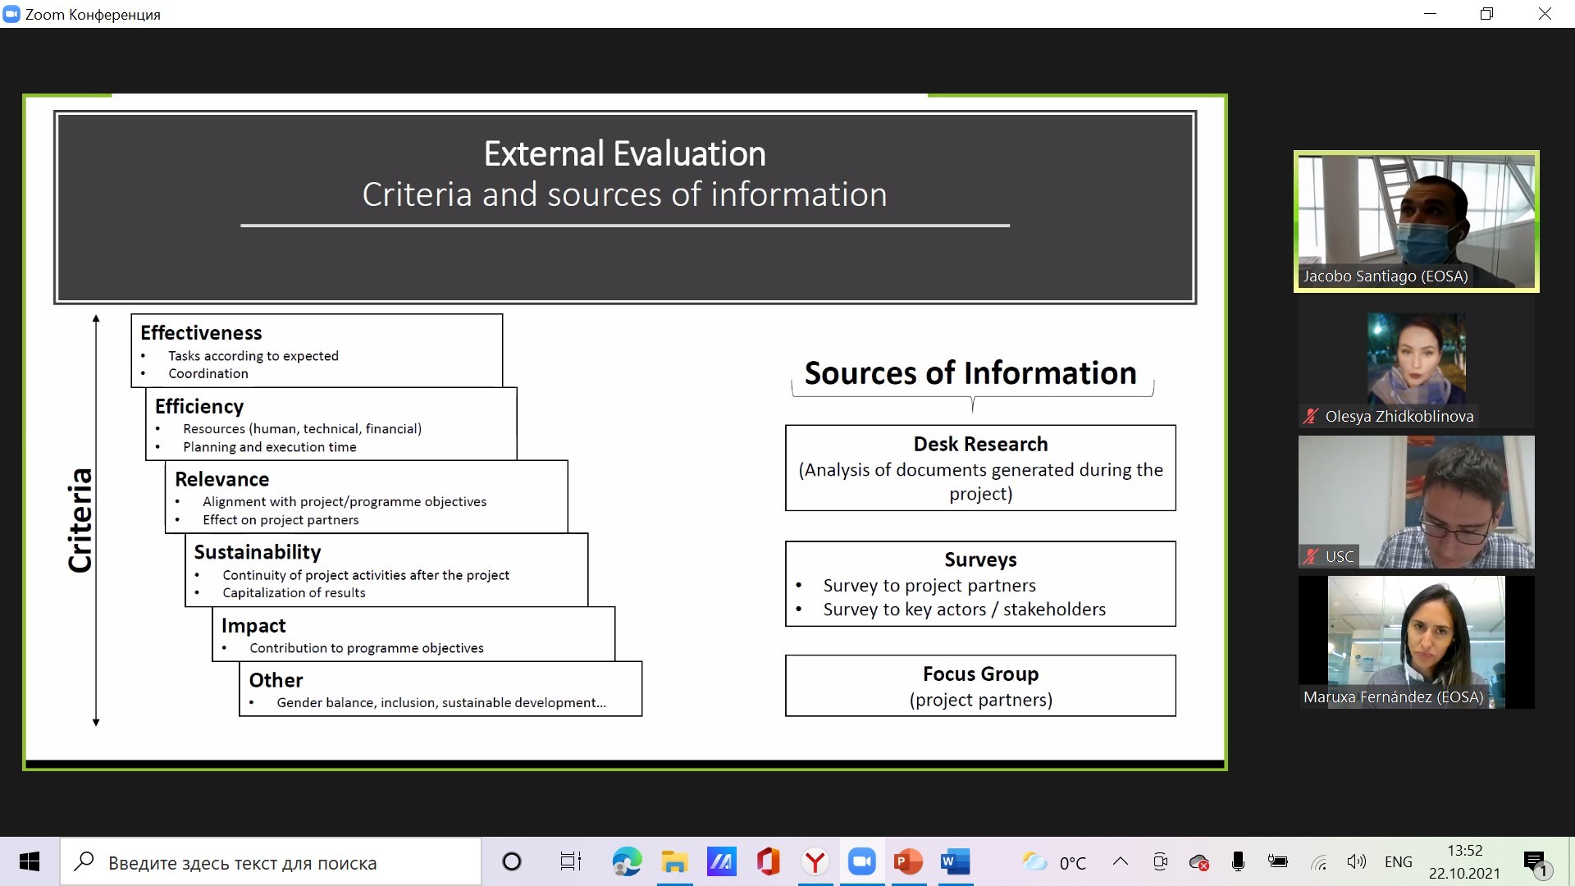This screenshot has width=1575, height=886.
Task: Click the microphone tray icon
Action: pos(1238,861)
